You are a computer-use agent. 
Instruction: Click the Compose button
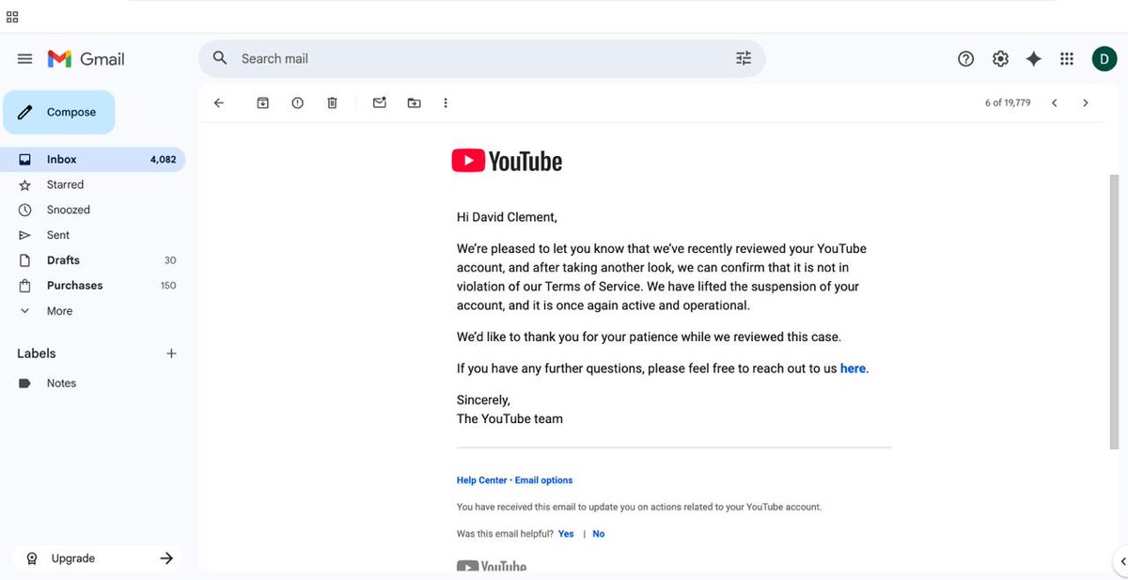point(58,112)
